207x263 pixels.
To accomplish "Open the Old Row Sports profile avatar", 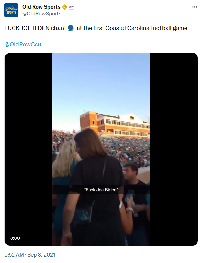I will point(11,10).
